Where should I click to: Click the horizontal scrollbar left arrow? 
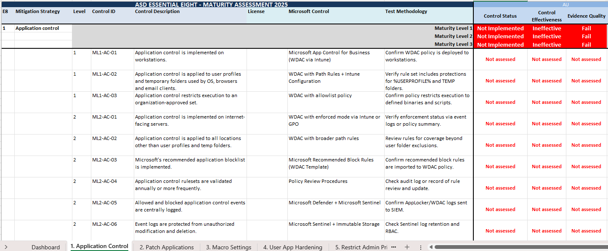(x=430, y=247)
